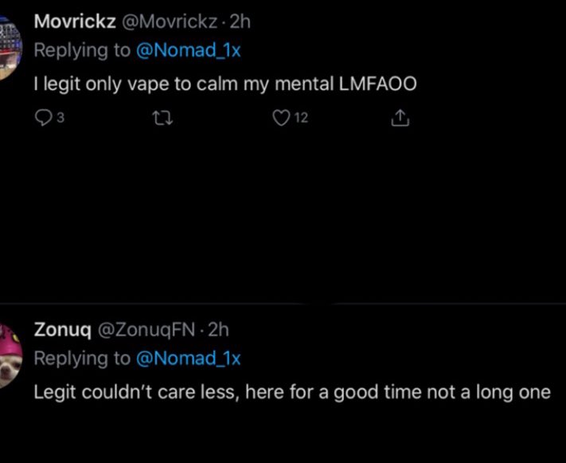This screenshot has height=463, width=566.
Task: Retweet the Movrickz tweet
Action: (x=160, y=119)
